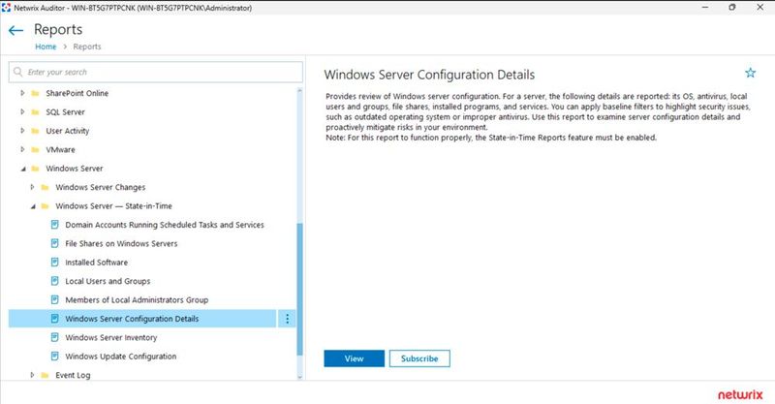
Task: Click report icon for Windows Server Configuration Details
Action: click(x=55, y=319)
